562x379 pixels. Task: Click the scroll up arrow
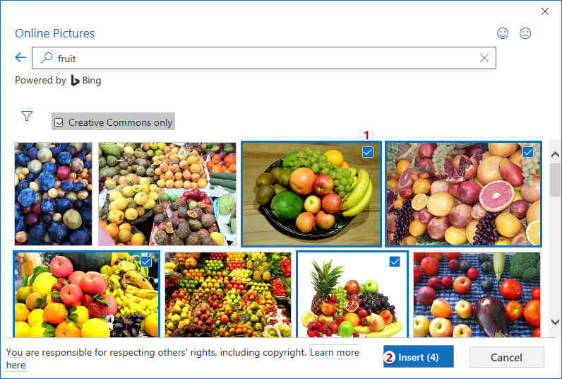click(555, 155)
